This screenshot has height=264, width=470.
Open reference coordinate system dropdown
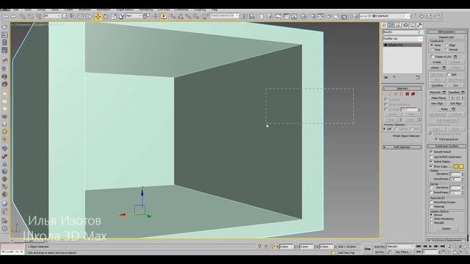coord(134,15)
